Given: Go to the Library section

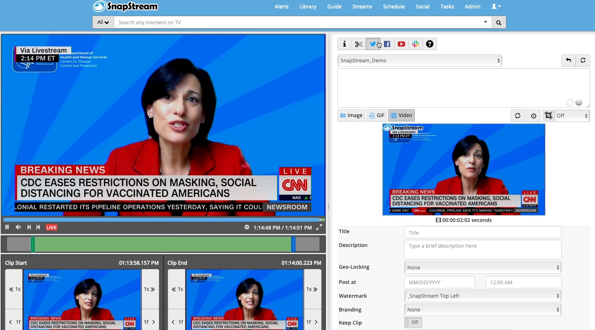Looking at the screenshot, I should click(307, 7).
